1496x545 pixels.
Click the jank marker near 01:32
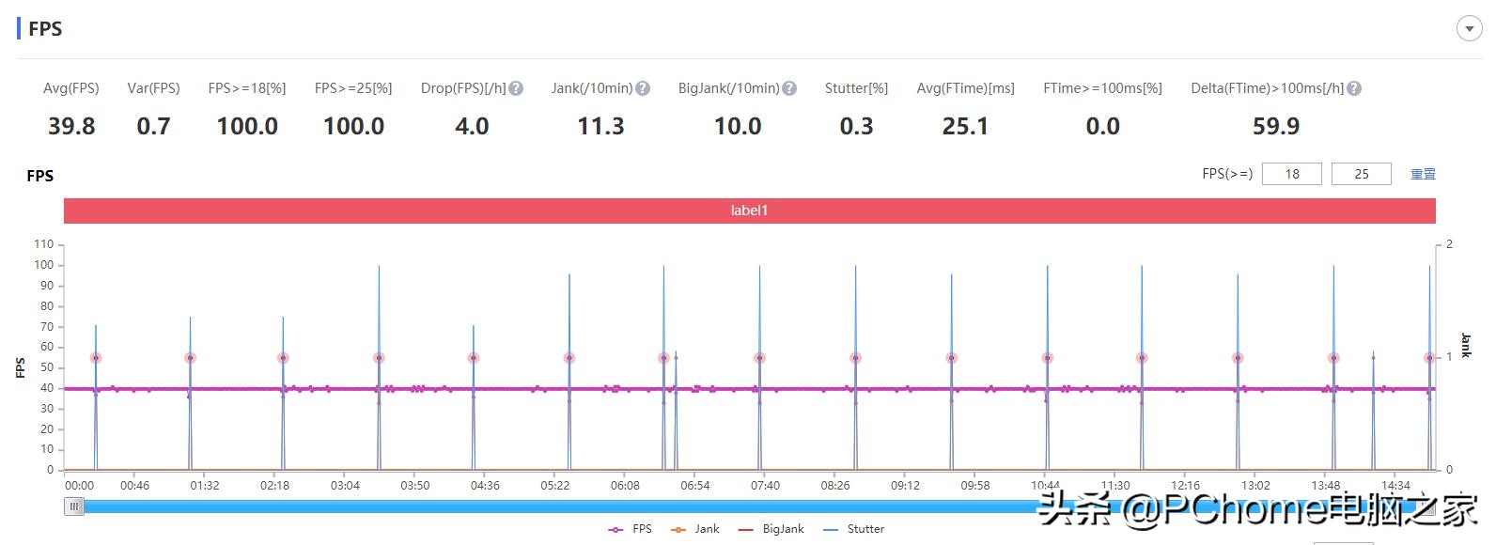click(x=190, y=358)
